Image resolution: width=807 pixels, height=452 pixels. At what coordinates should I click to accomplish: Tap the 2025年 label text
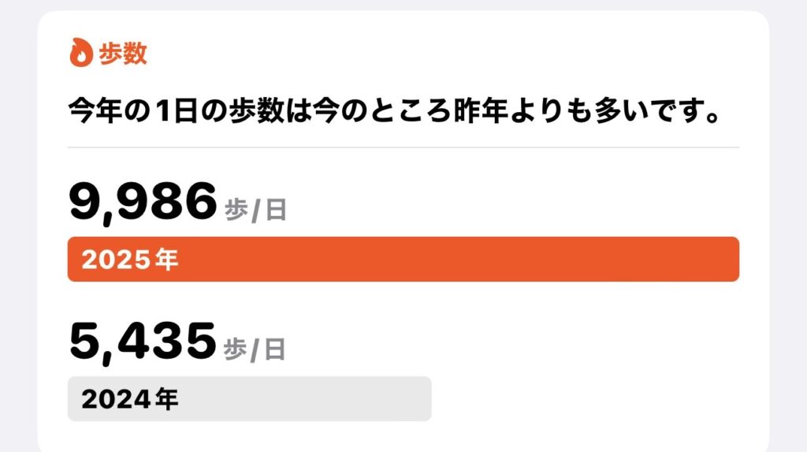pyautogui.click(x=130, y=260)
